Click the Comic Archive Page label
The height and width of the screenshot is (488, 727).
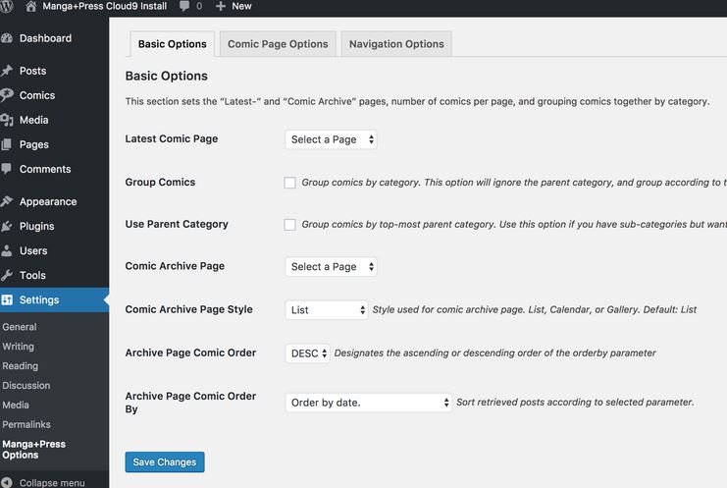[x=175, y=266]
